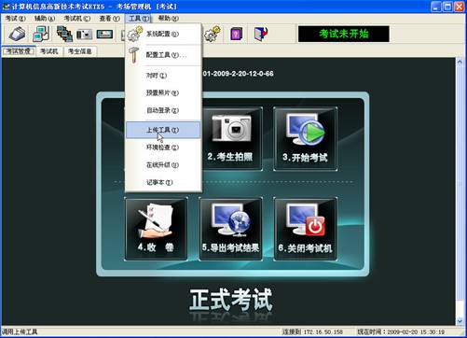Select the 预置照片 menu entry
Image resolution: width=467 pixels, height=338 pixels.
[163, 92]
